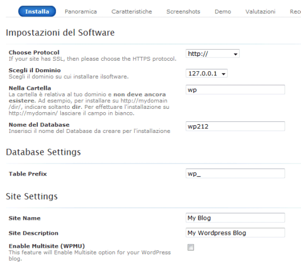Screen dimensions: 301x262
Task: Focus the Nome del Database field wp212
Action: pyautogui.click(x=235, y=126)
